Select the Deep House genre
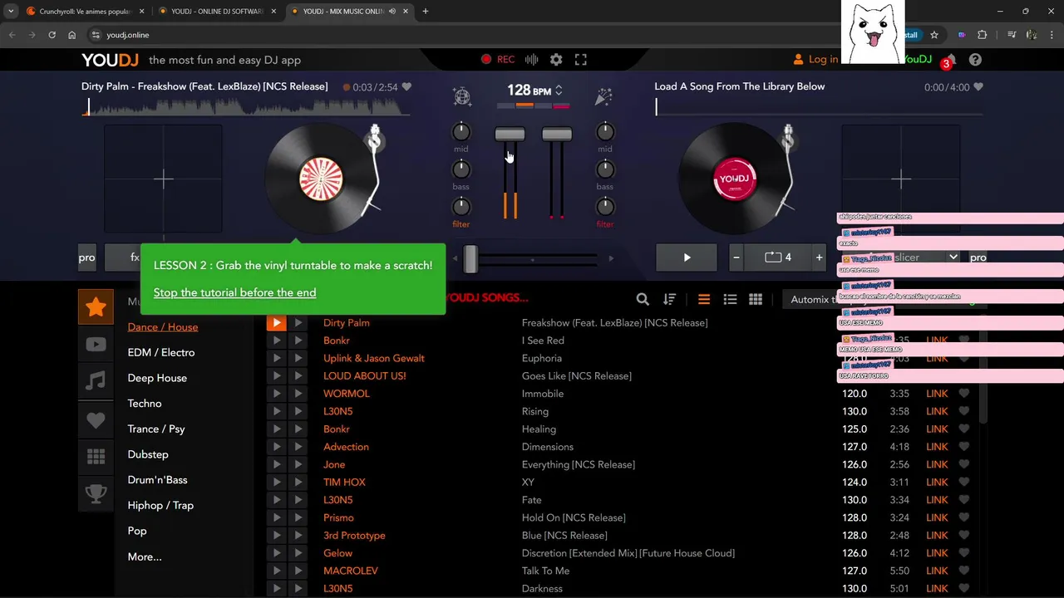The height and width of the screenshot is (598, 1064). click(x=157, y=378)
